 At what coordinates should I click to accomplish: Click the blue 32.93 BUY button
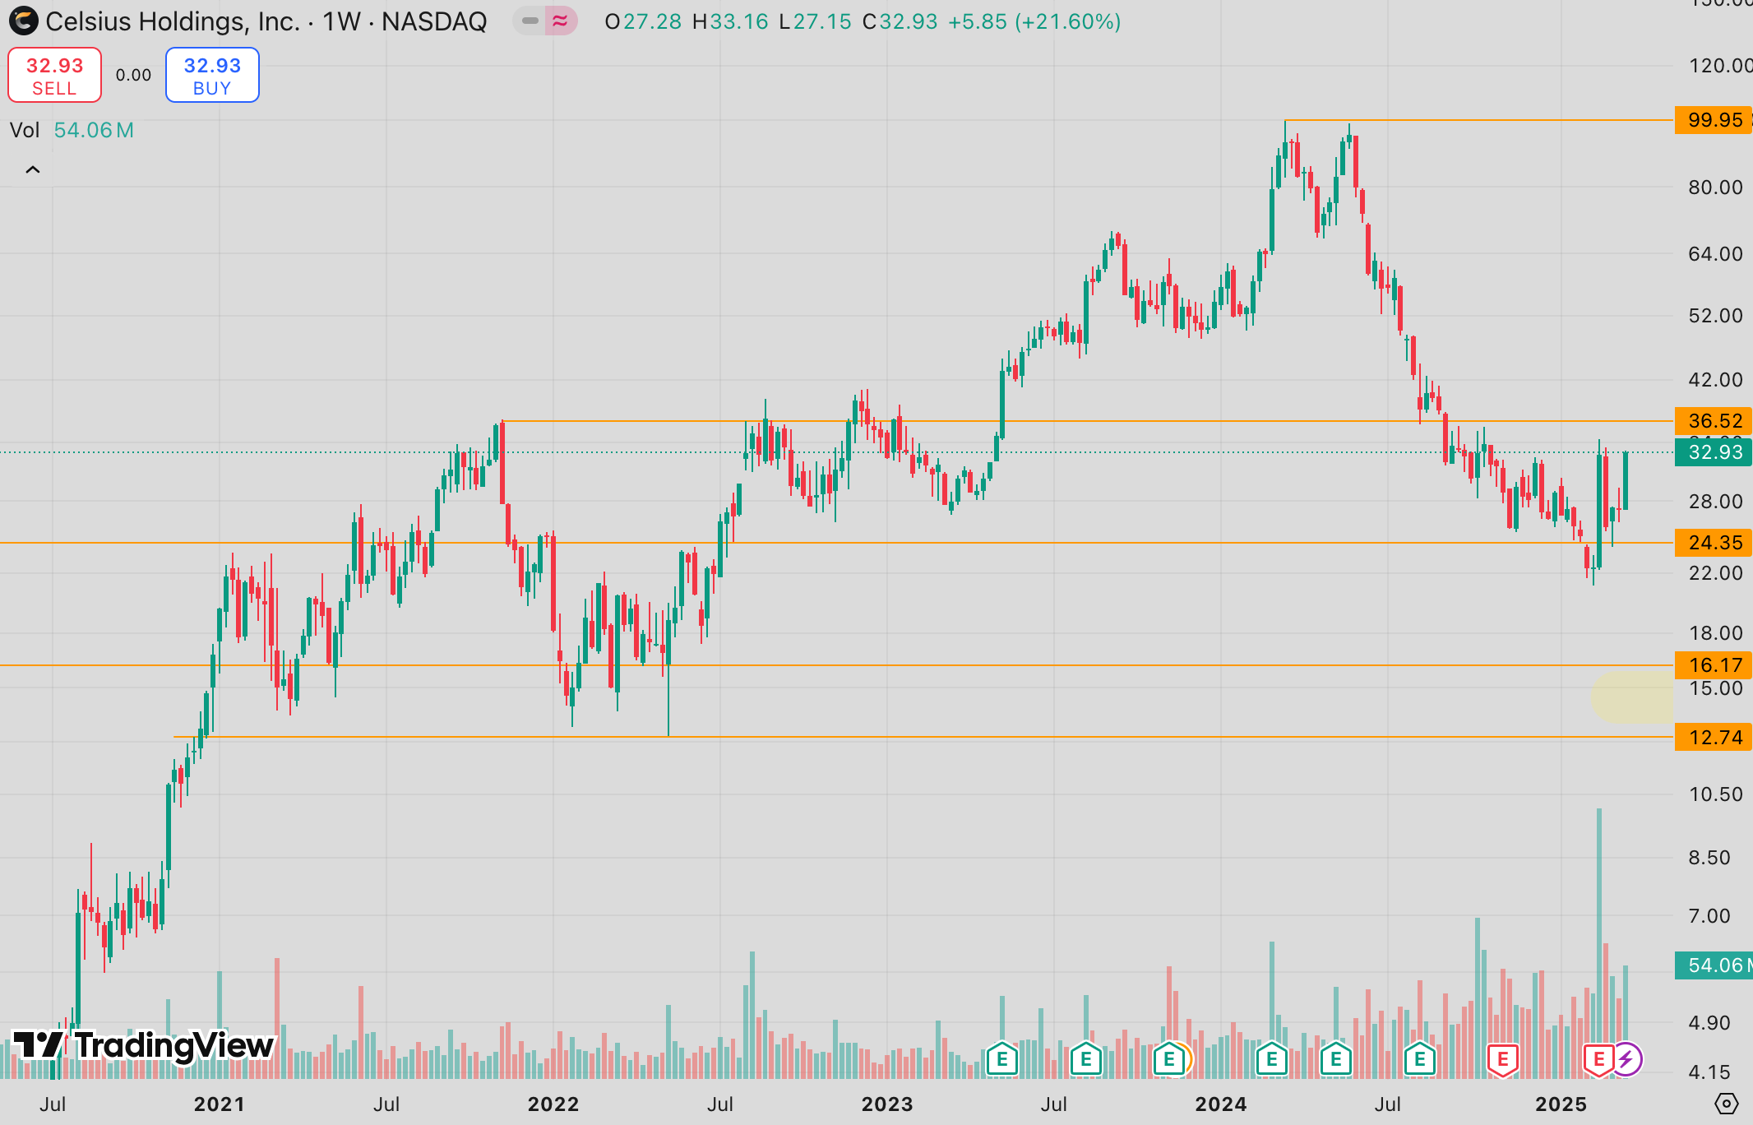tap(212, 75)
